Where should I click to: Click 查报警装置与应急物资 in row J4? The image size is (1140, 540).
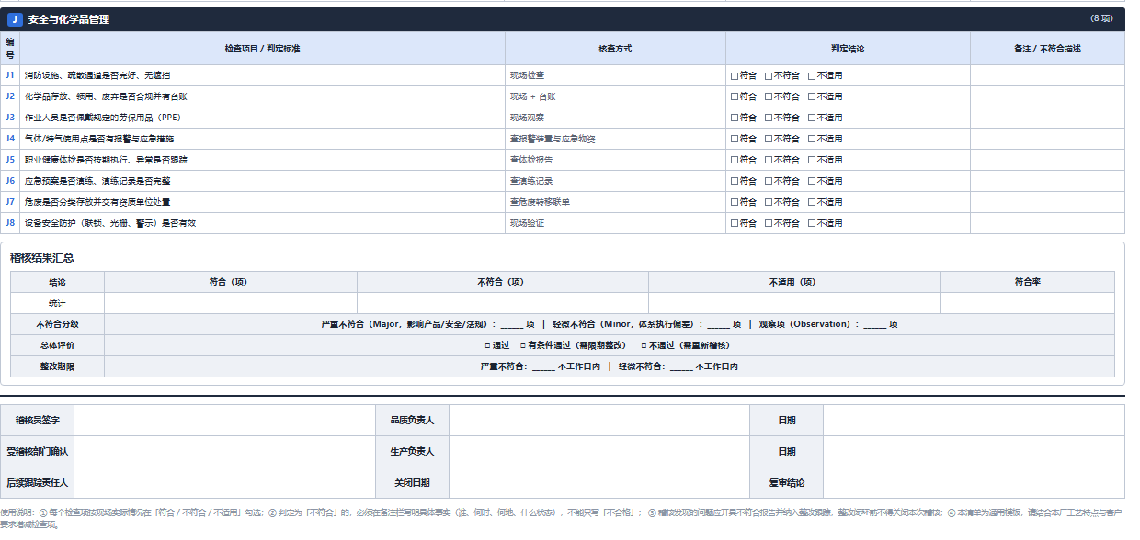[x=553, y=139]
